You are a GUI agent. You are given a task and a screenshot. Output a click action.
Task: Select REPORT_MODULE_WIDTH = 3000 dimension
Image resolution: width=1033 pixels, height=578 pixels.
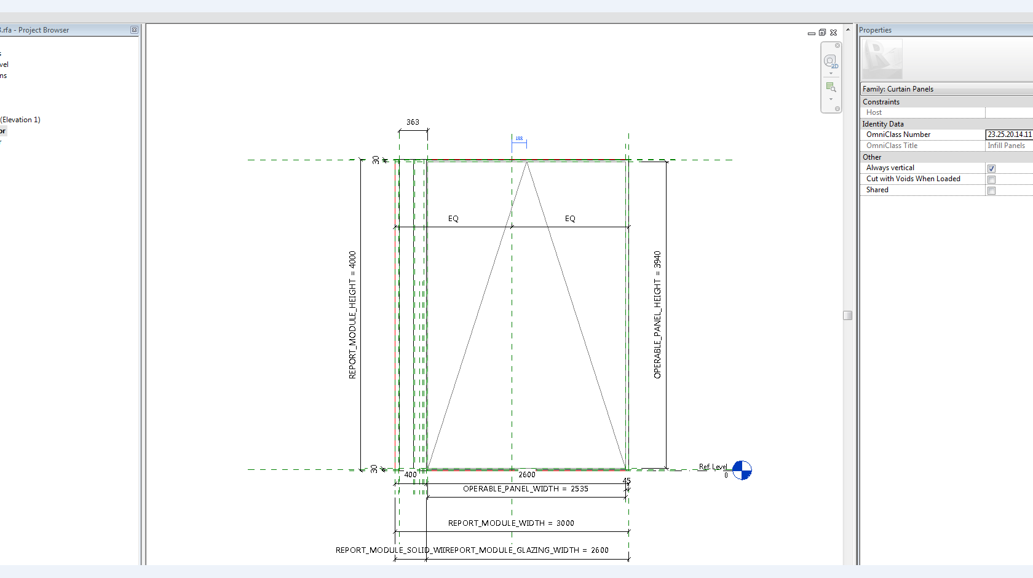click(511, 523)
